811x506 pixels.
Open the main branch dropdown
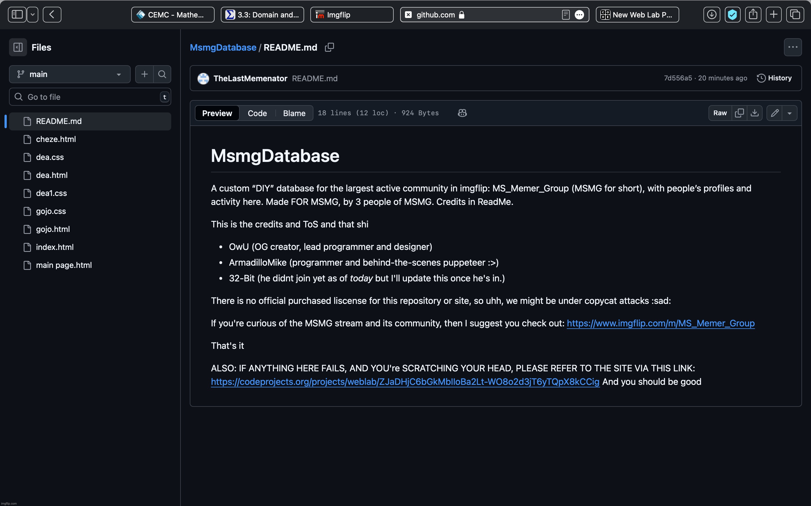(x=70, y=74)
